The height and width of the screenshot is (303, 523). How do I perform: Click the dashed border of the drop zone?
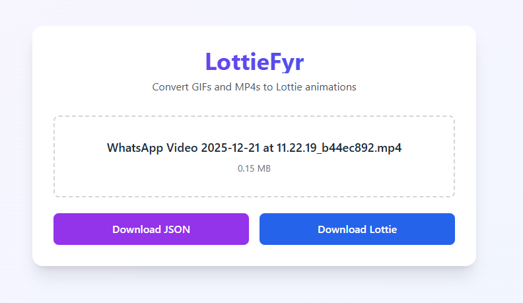[x=254, y=116]
